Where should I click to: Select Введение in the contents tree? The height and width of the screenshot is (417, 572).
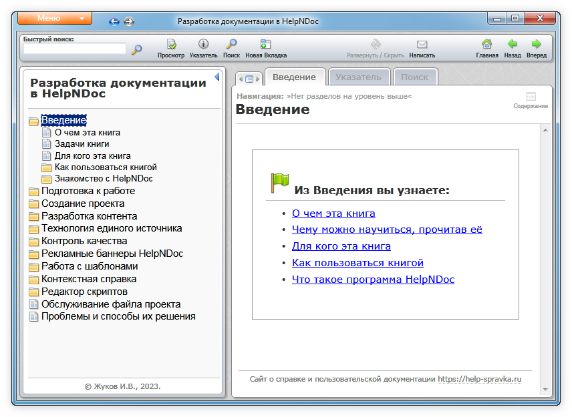click(x=64, y=120)
